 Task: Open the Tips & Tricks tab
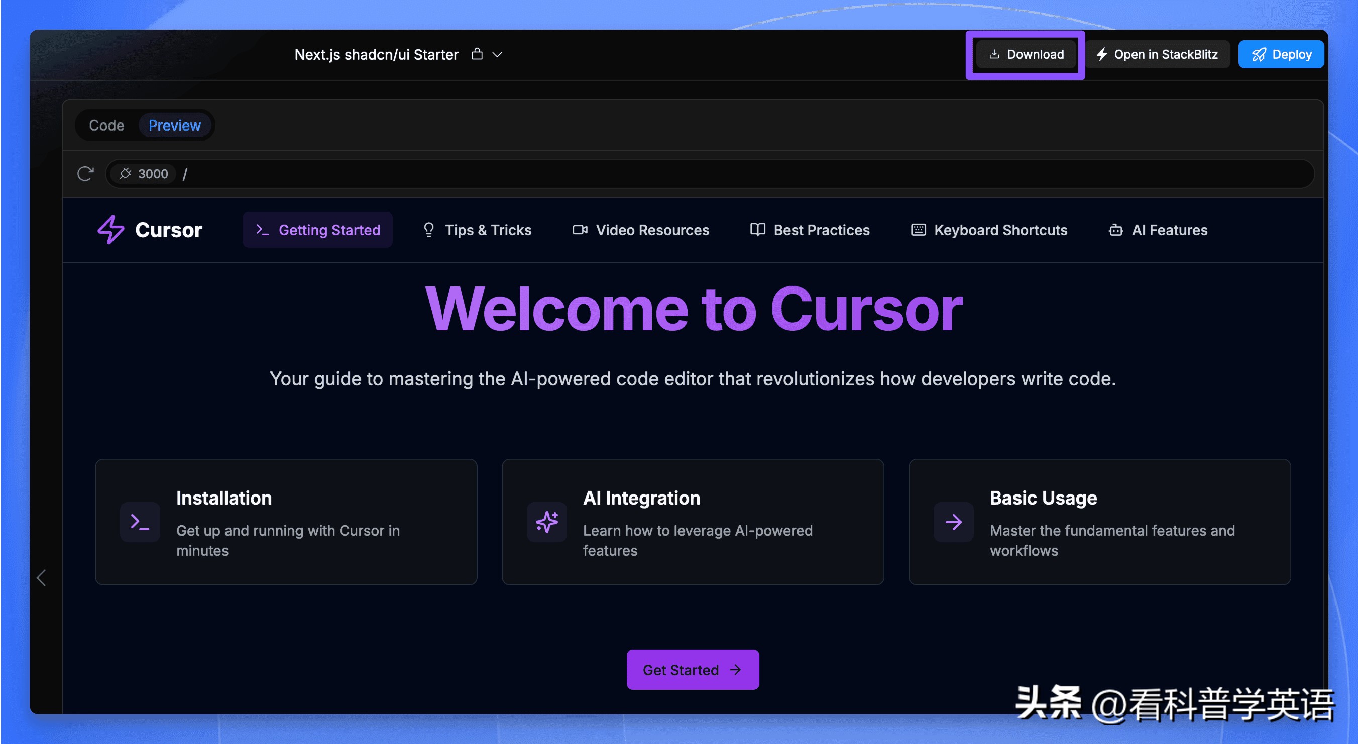click(x=477, y=230)
